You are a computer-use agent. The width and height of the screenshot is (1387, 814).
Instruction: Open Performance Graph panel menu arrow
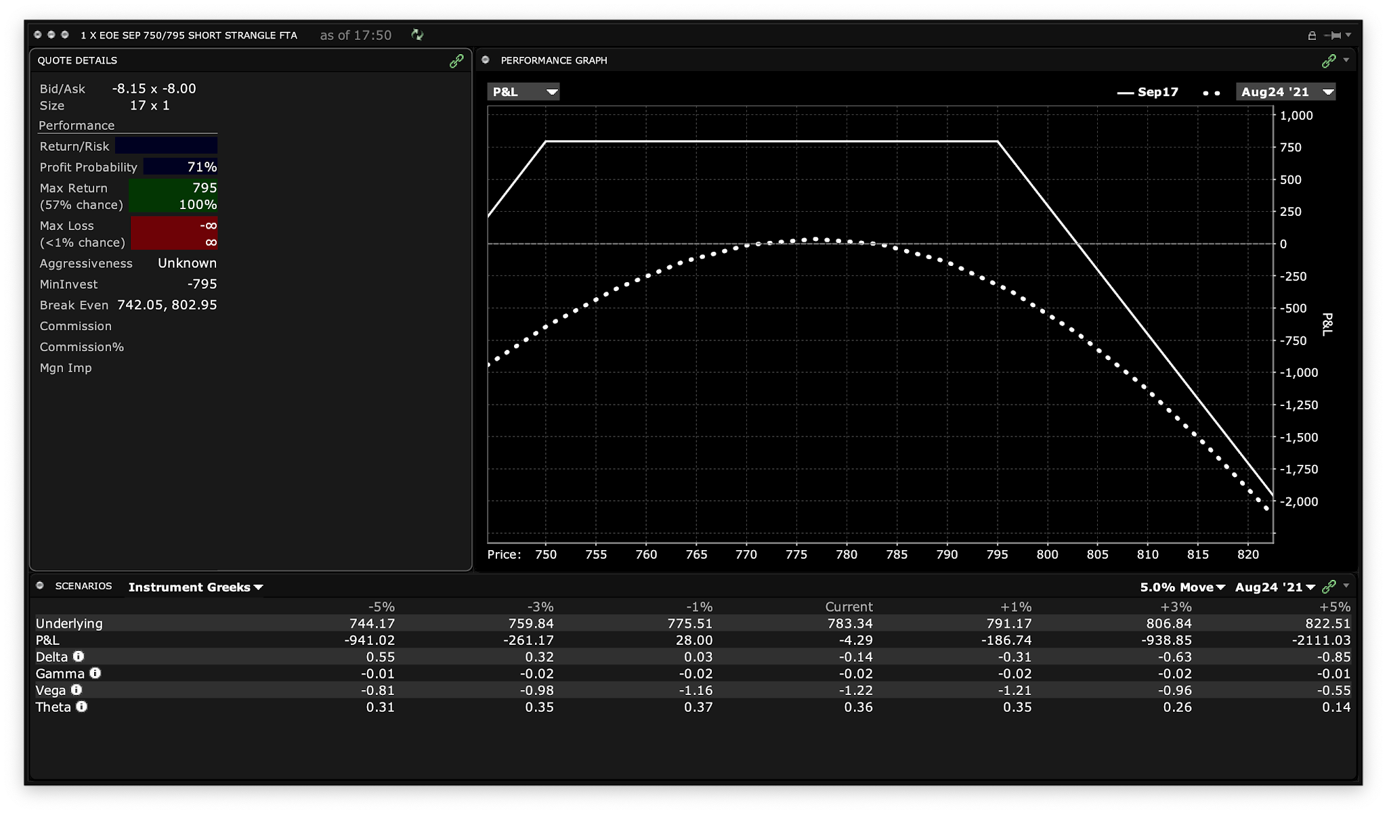(1346, 60)
